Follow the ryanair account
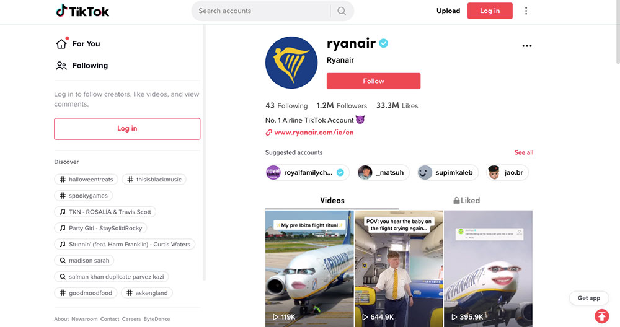The height and width of the screenshot is (327, 620). 373,81
